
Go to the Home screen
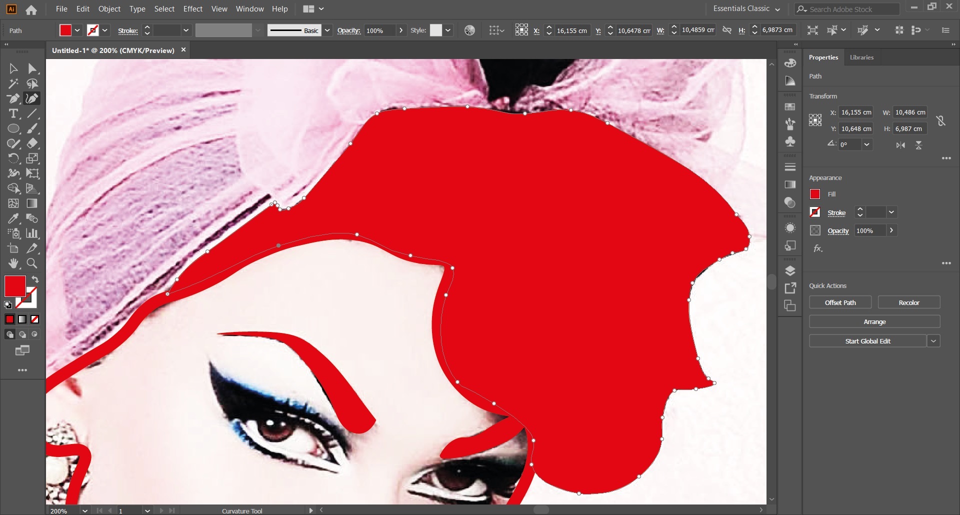pyautogui.click(x=31, y=9)
